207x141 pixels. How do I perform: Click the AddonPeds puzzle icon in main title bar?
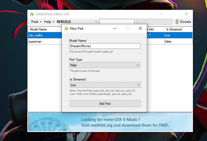[32, 14]
